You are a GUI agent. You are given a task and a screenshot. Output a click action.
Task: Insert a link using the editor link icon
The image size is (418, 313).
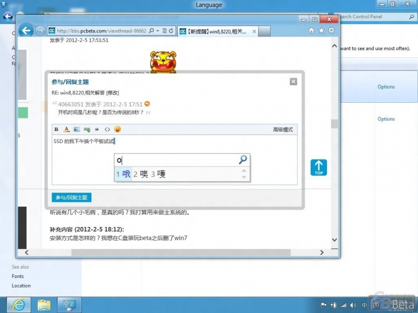(x=87, y=129)
